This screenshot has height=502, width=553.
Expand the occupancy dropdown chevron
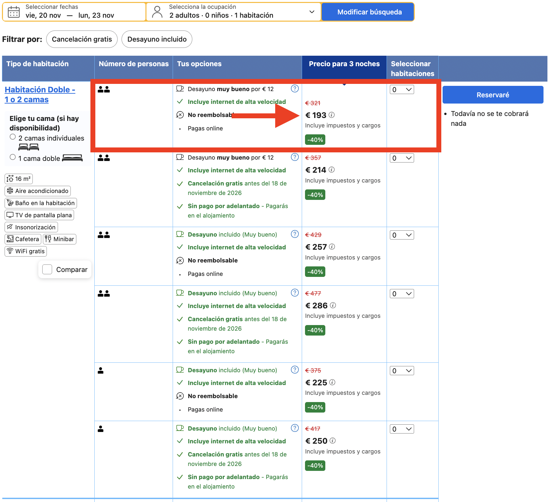click(312, 12)
